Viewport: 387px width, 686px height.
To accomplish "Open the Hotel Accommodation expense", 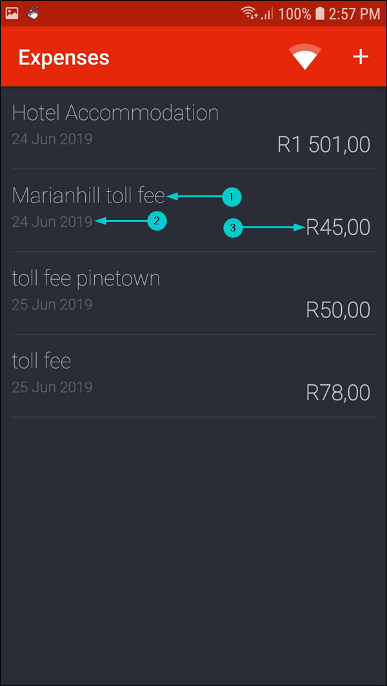I will coord(115,113).
